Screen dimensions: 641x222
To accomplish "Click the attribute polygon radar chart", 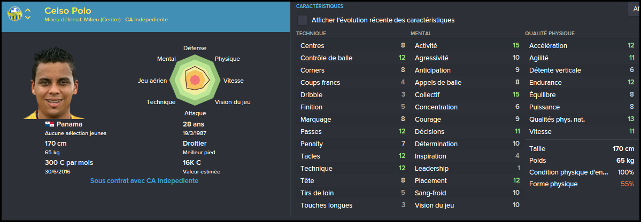I will pyautogui.click(x=195, y=79).
